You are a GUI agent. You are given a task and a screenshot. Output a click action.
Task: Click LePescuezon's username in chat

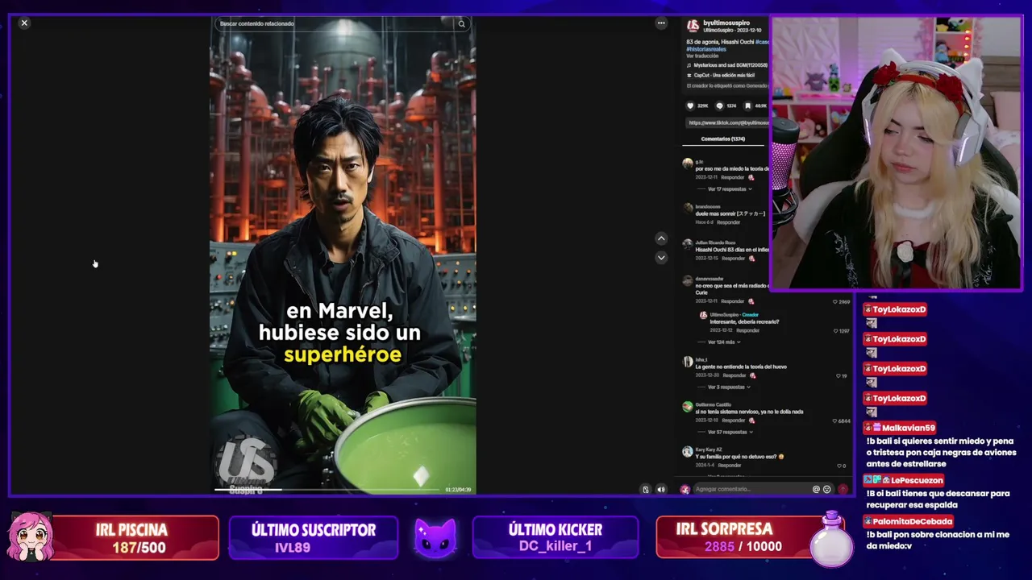(x=917, y=480)
